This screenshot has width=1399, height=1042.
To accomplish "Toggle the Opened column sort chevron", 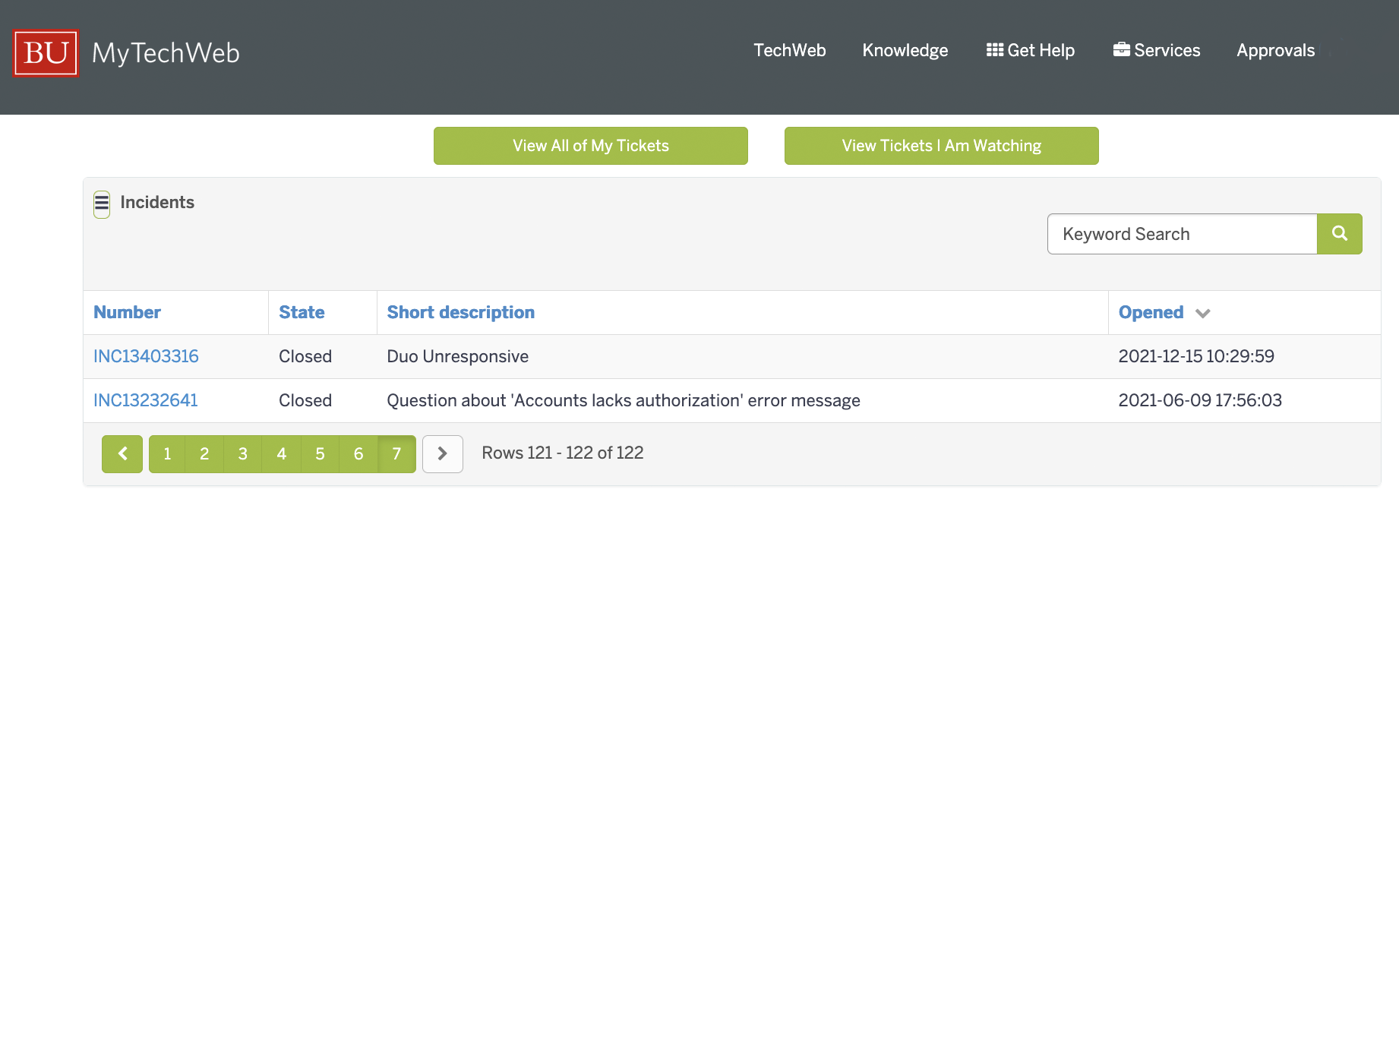I will [x=1202, y=313].
